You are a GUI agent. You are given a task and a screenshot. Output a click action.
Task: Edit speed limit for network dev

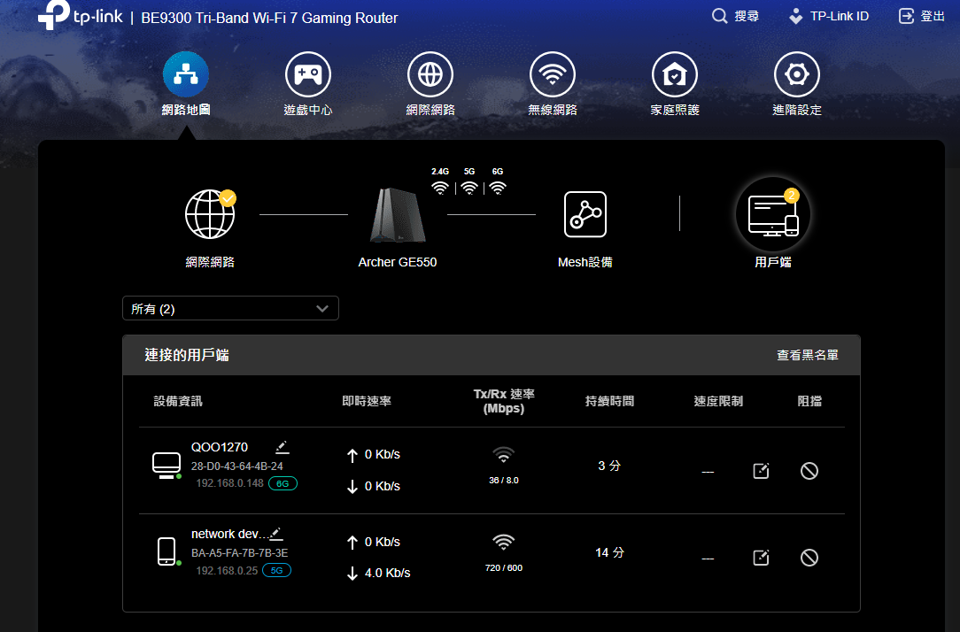pyautogui.click(x=761, y=558)
